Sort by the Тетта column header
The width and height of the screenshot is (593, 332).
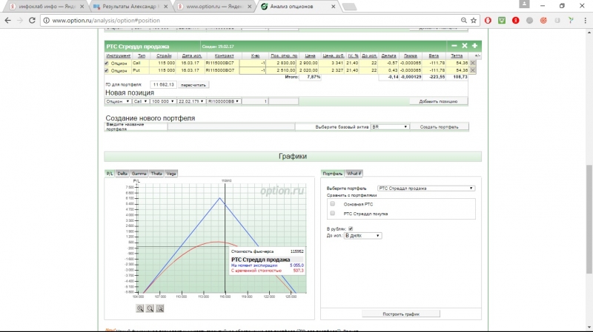click(457, 55)
